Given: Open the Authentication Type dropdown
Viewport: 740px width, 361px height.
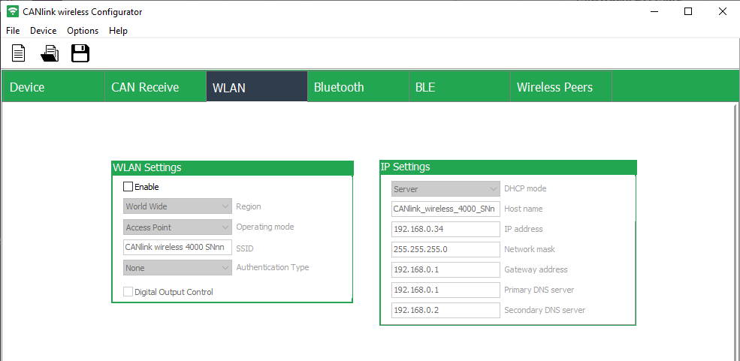Looking at the screenshot, I should pyautogui.click(x=177, y=268).
